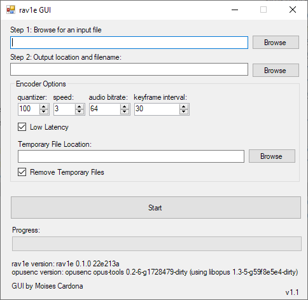Image resolution: width=308 pixels, height=300 pixels.
Task: Lower speed value with down arrow
Action: (80, 112)
